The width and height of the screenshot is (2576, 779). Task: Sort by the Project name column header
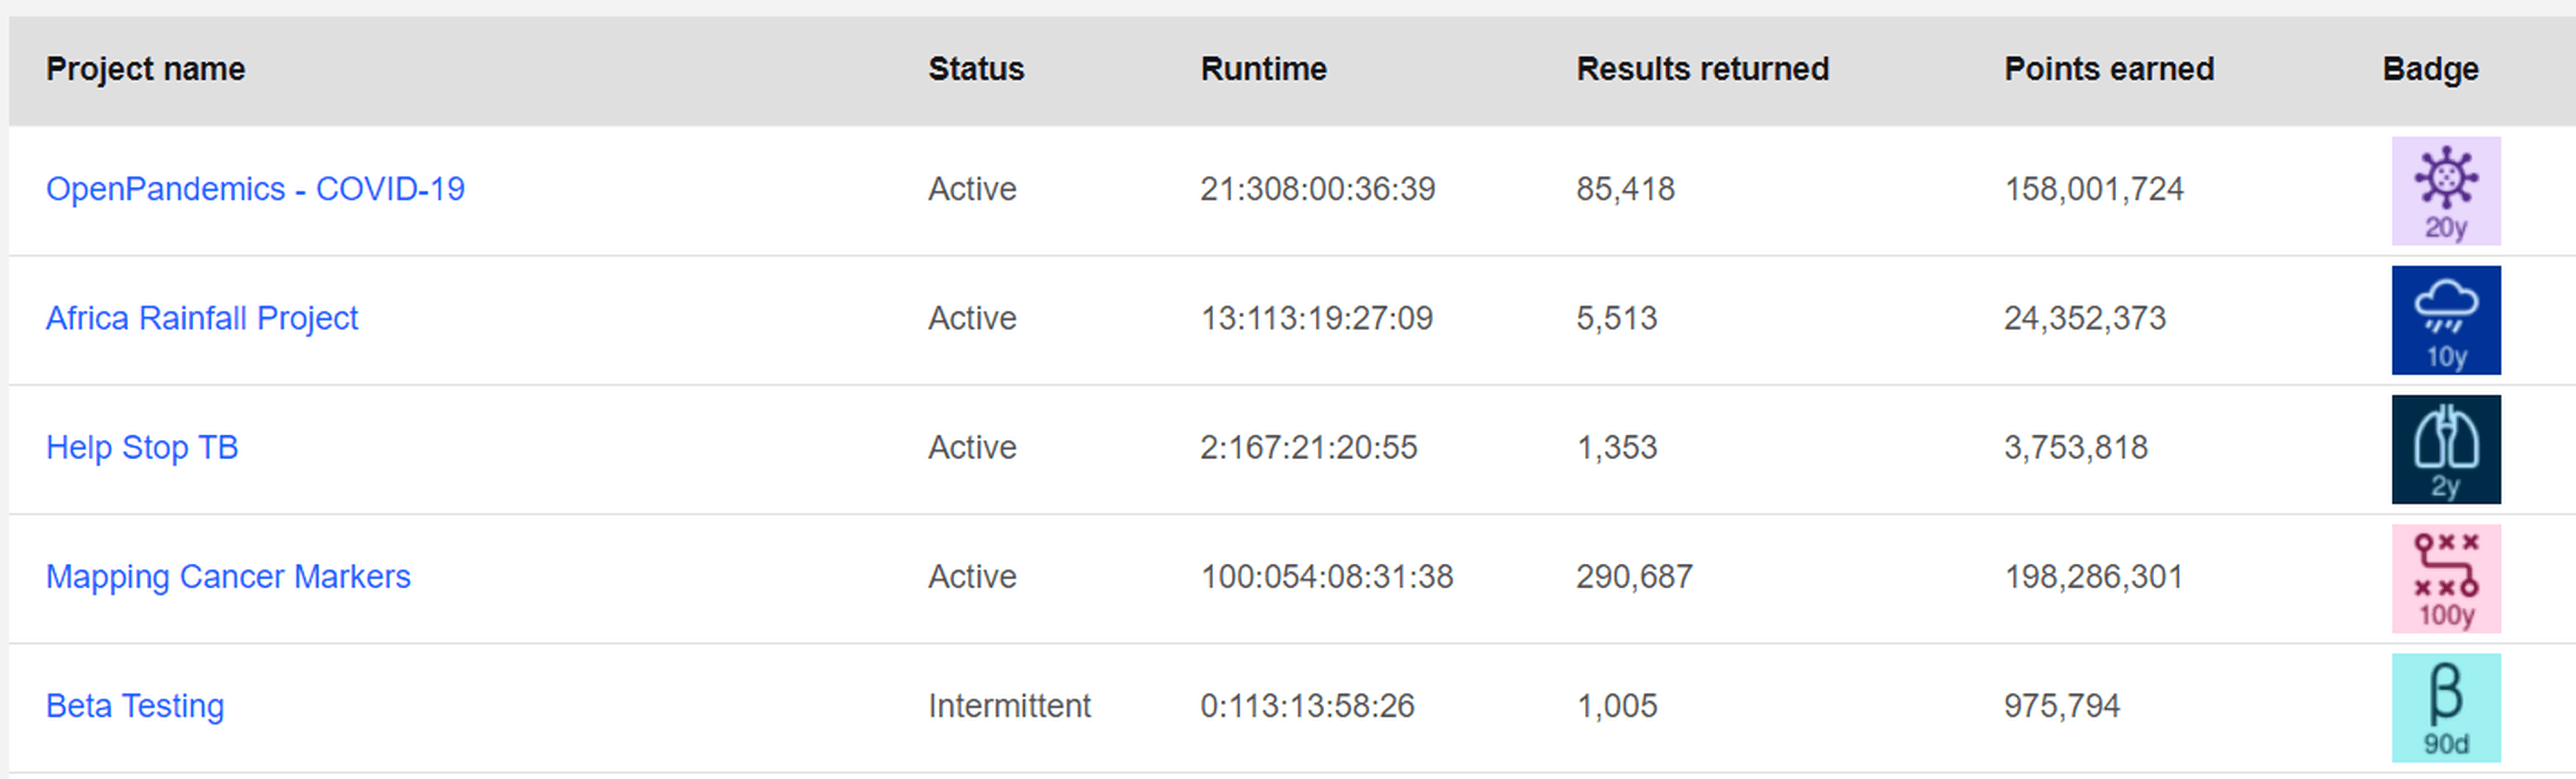click(146, 69)
